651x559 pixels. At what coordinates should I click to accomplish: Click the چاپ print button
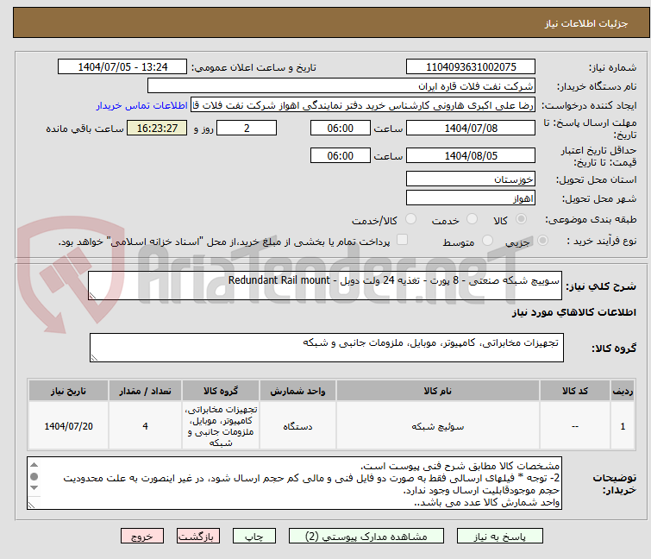click(x=254, y=537)
